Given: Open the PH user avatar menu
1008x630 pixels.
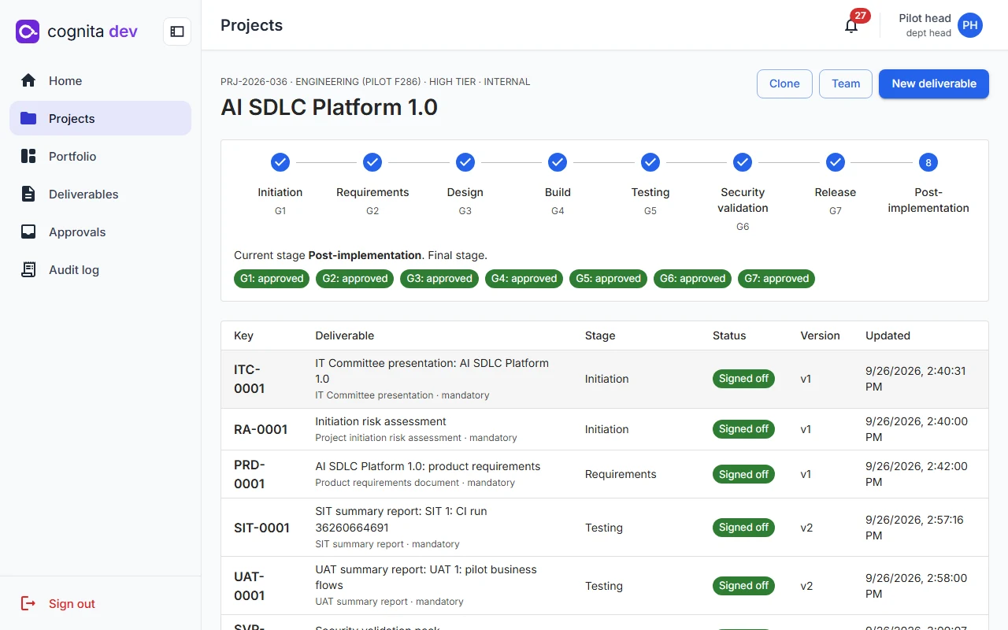Looking at the screenshot, I should tap(970, 25).
